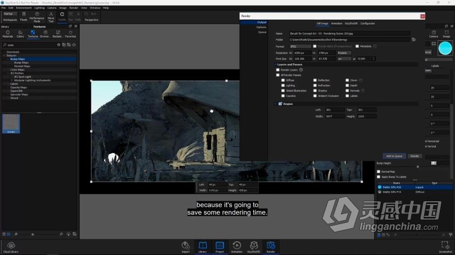Check the Ambient Occlusion pass
Viewport: 455px width, 255px height.
pyautogui.click(x=315, y=96)
